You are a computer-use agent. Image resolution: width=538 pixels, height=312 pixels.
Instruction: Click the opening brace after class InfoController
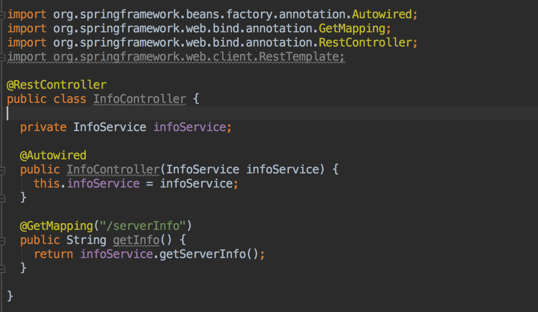(x=196, y=99)
